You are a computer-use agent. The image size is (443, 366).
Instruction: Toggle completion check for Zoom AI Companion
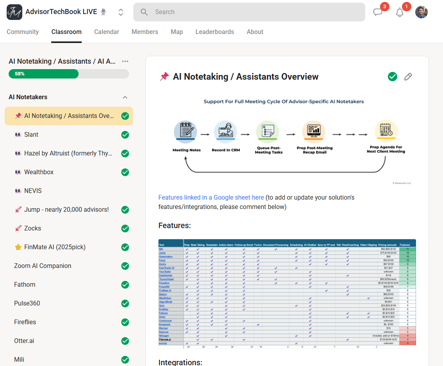coord(125,266)
